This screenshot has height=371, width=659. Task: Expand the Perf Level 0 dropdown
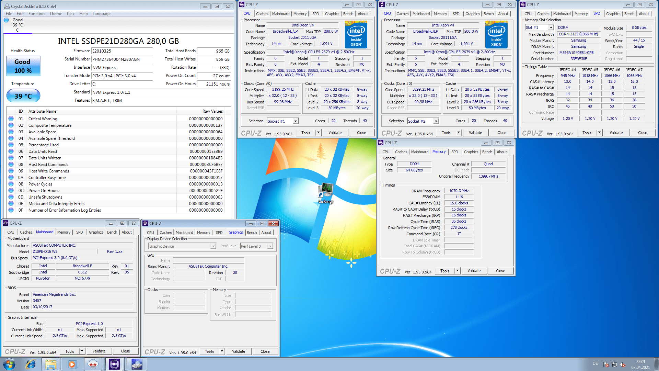click(270, 246)
